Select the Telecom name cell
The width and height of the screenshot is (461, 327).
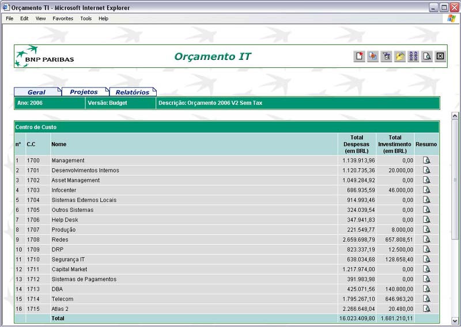(x=62, y=299)
